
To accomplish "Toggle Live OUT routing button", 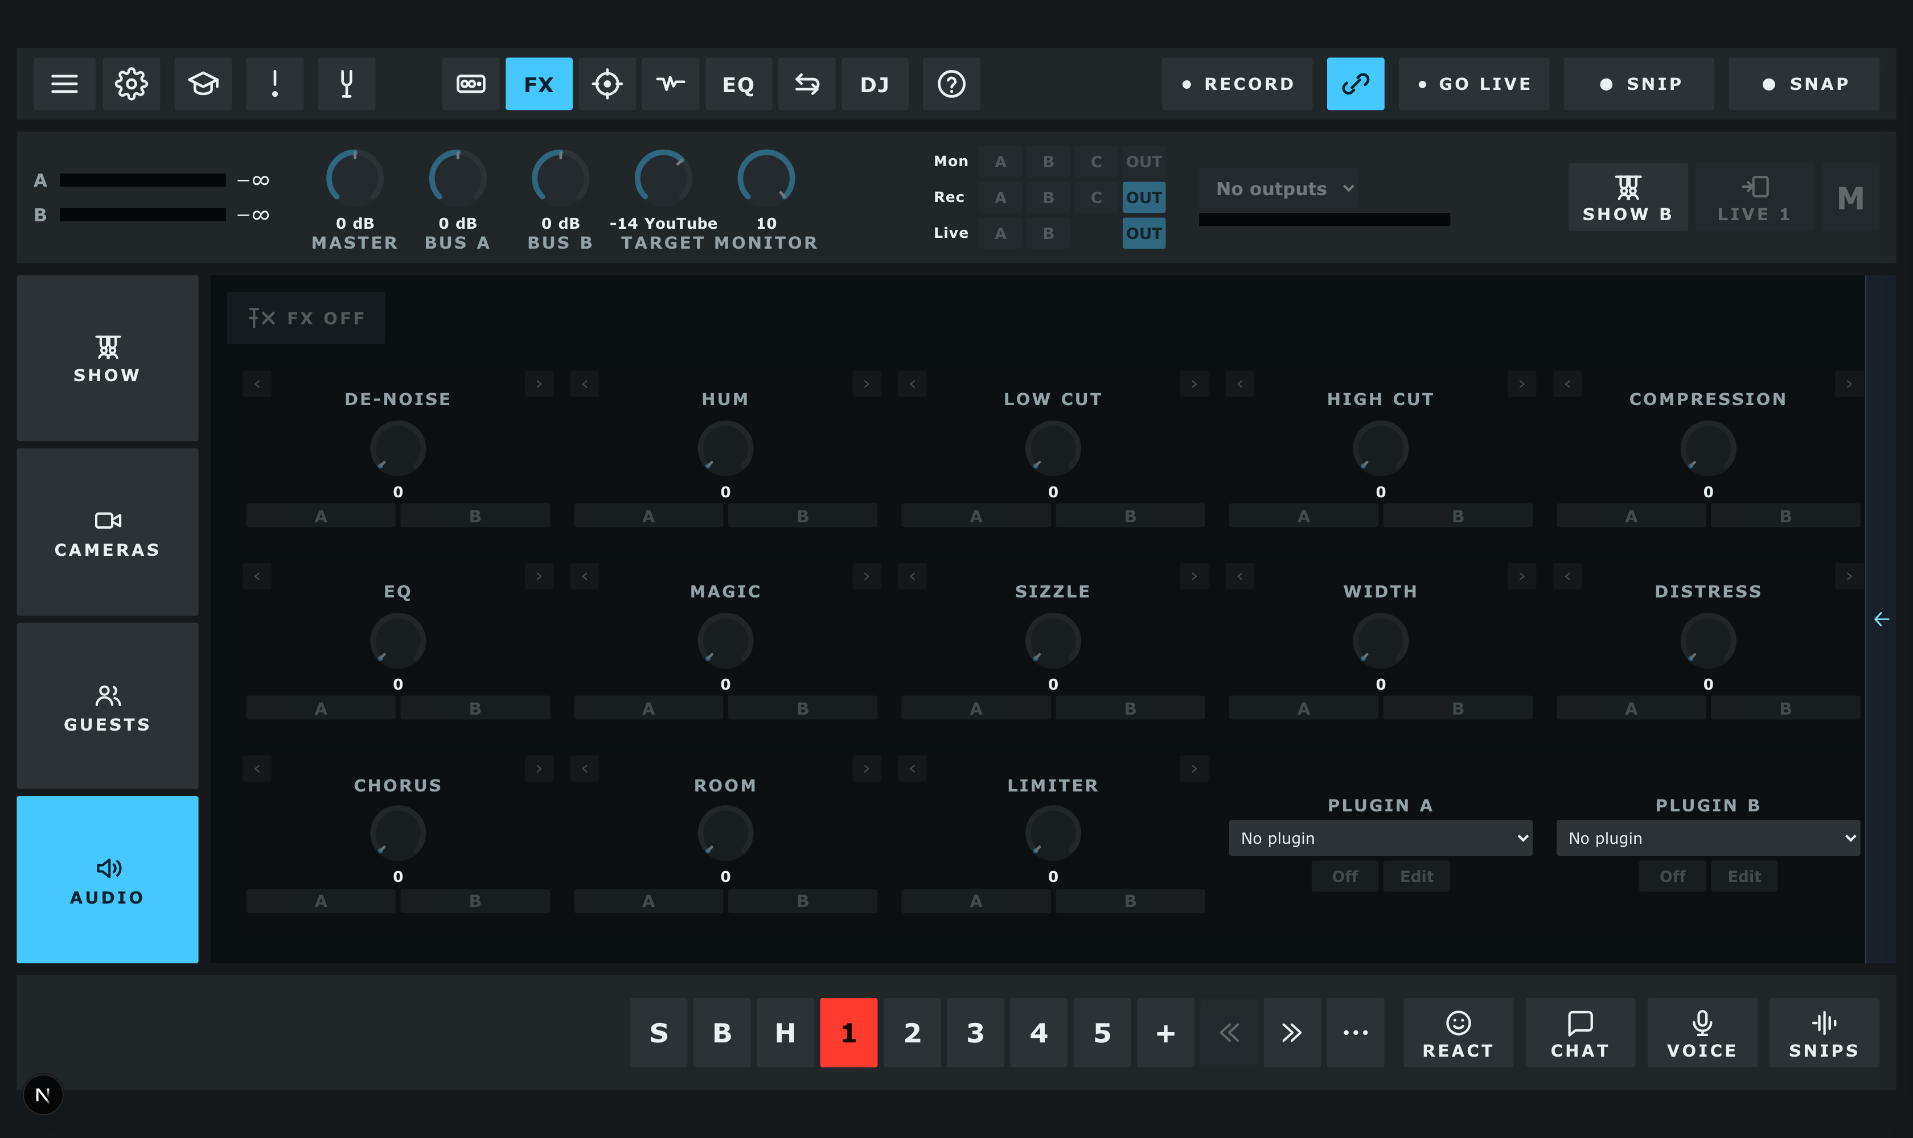I will (x=1144, y=233).
